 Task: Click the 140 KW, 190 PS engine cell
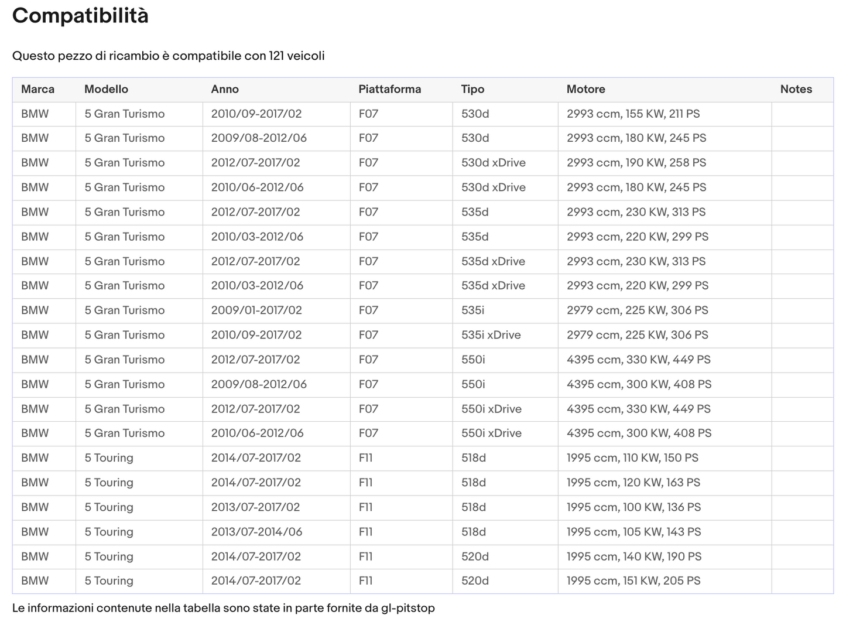(x=633, y=556)
